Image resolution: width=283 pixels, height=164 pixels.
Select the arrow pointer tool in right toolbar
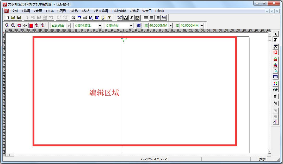(275, 34)
